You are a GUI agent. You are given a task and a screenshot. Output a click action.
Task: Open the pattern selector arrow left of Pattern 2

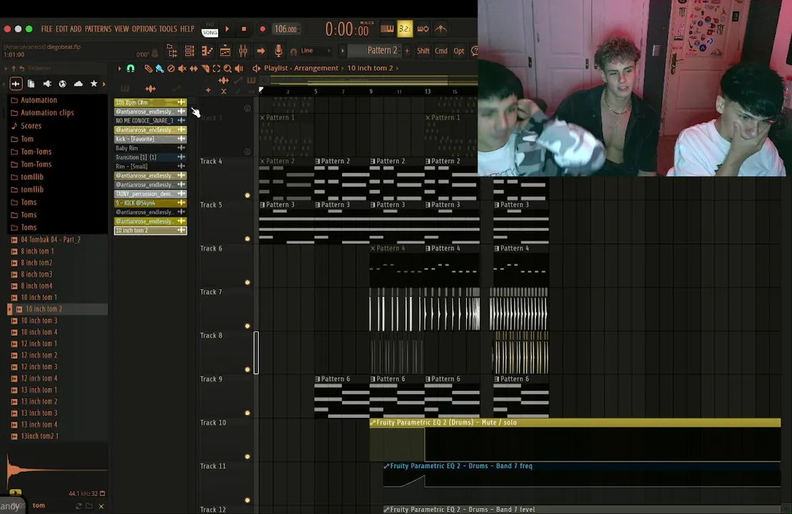point(342,51)
